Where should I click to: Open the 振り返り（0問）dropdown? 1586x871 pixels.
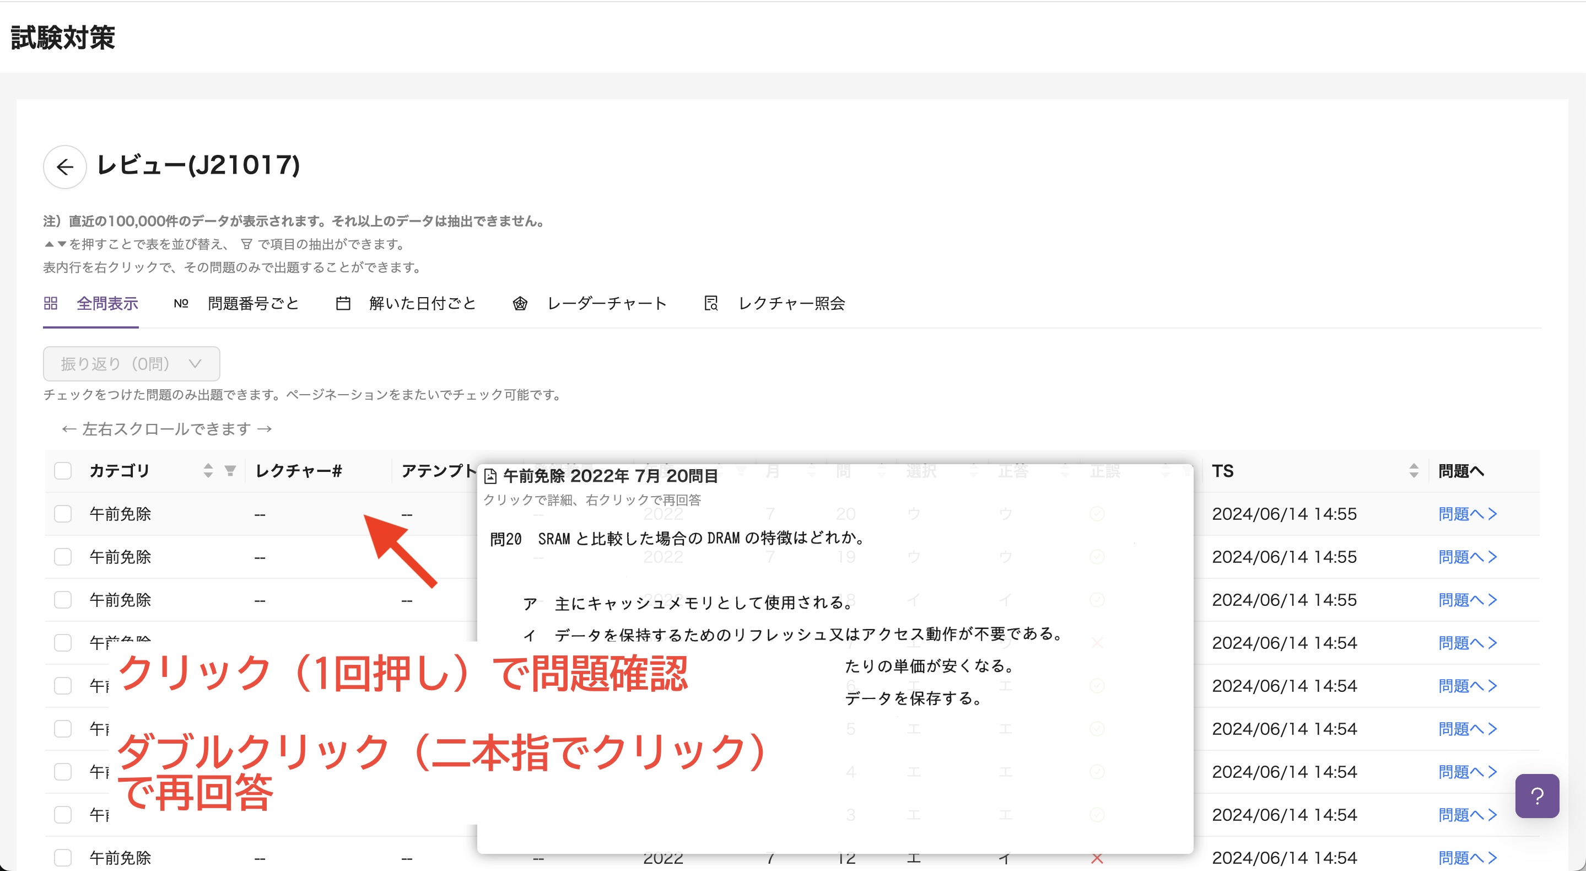[x=131, y=363]
